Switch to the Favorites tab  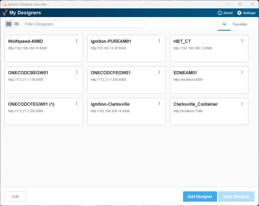(240, 24)
